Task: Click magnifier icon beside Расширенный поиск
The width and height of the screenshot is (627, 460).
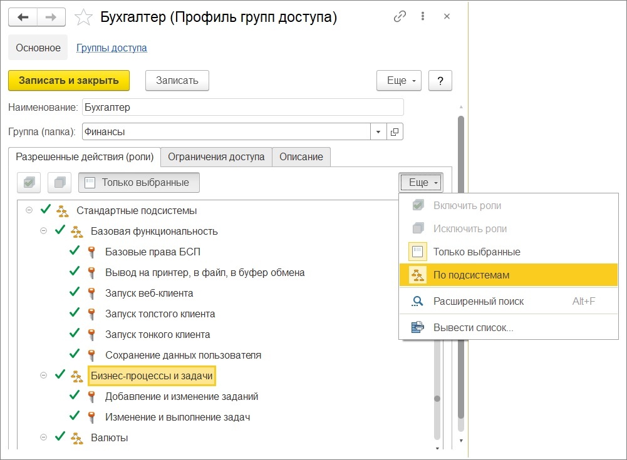Action: (417, 301)
